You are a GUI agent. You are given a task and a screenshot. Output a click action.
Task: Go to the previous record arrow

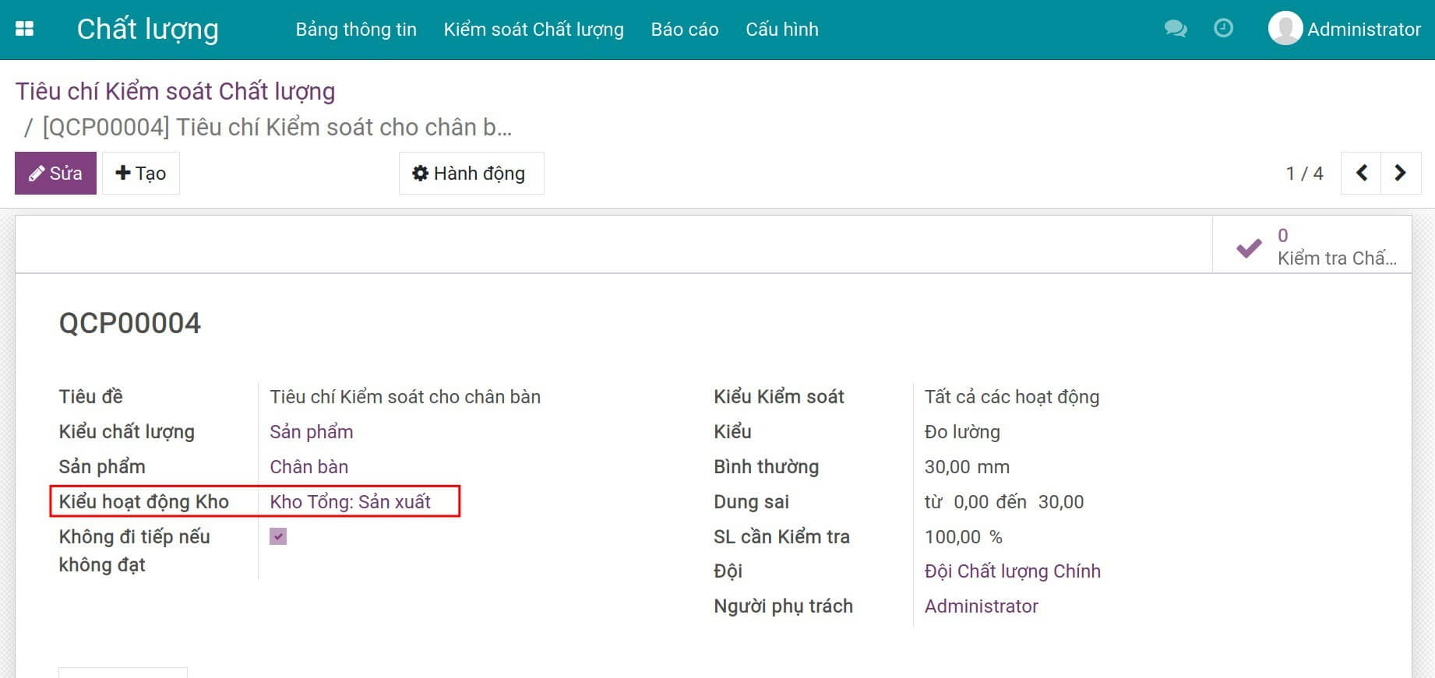1361,173
